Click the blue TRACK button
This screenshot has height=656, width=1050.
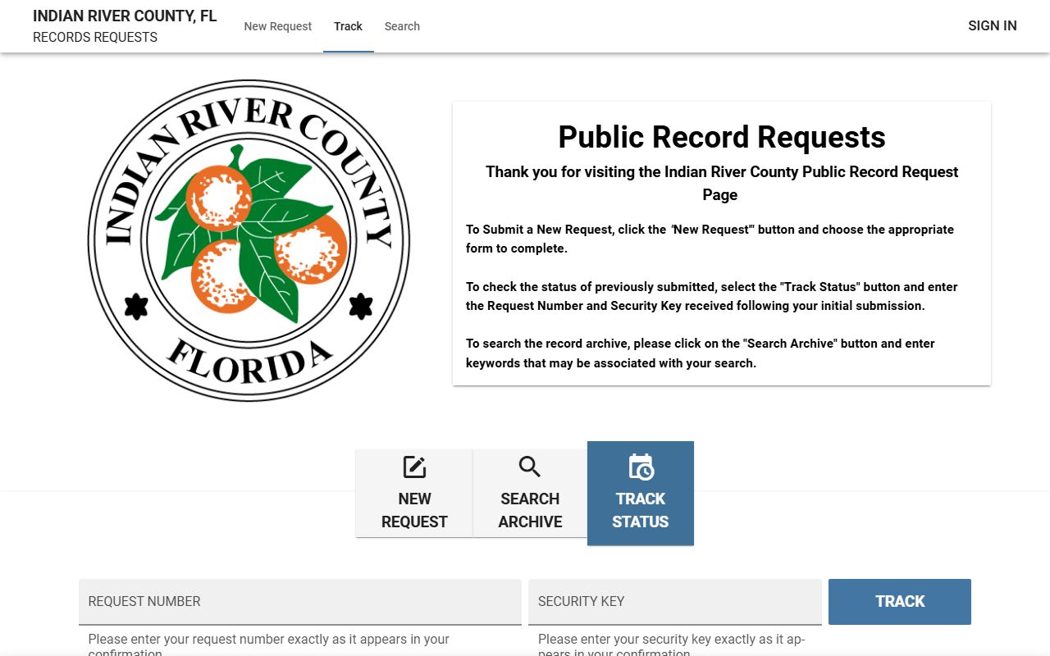900,602
